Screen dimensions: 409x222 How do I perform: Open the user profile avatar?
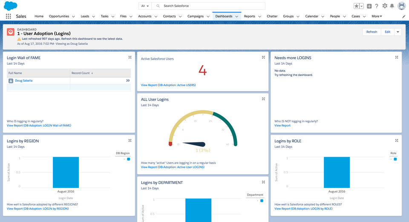(x=401, y=6)
